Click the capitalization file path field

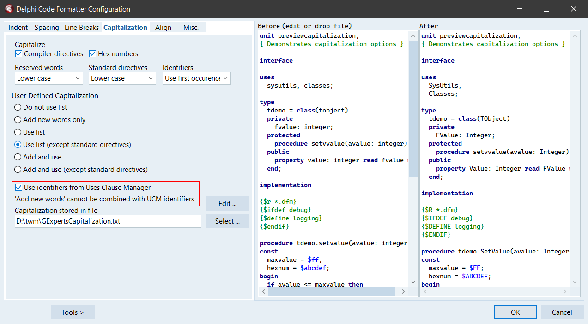pyautogui.click(x=108, y=221)
